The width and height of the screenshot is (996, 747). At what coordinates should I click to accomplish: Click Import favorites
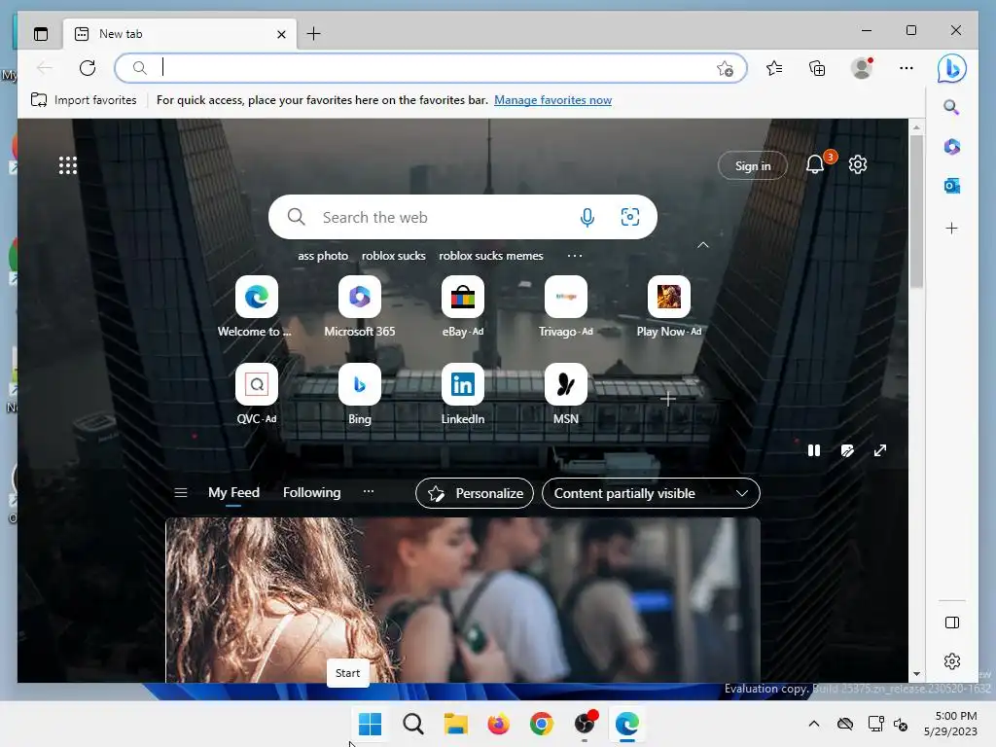click(84, 100)
